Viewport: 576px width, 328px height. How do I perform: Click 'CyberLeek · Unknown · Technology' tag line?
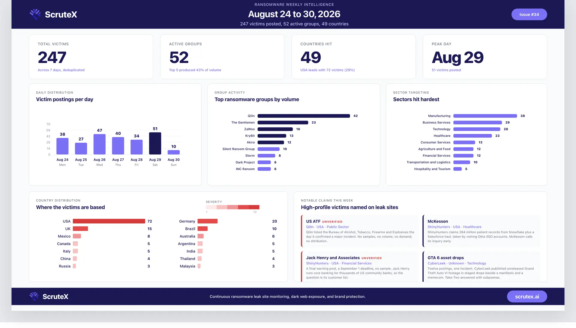[457, 263]
